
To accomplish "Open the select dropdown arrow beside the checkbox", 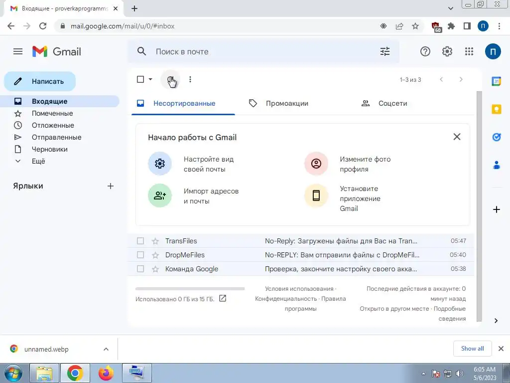I will [x=150, y=79].
